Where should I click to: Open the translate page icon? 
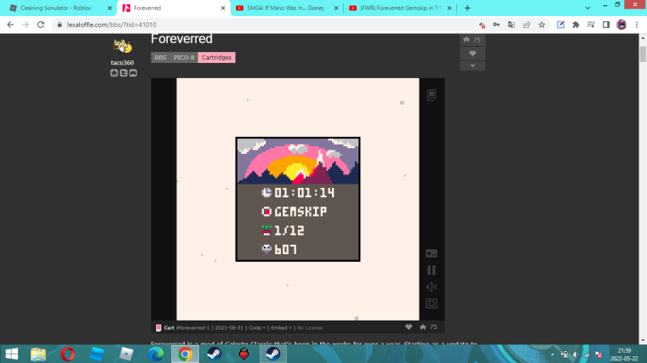click(x=512, y=25)
